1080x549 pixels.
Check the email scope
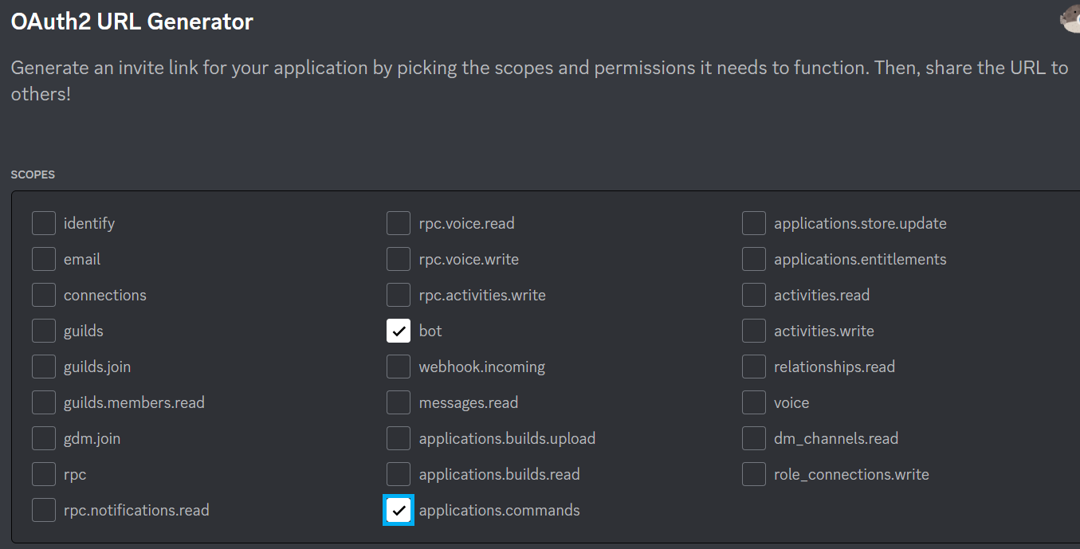point(44,259)
